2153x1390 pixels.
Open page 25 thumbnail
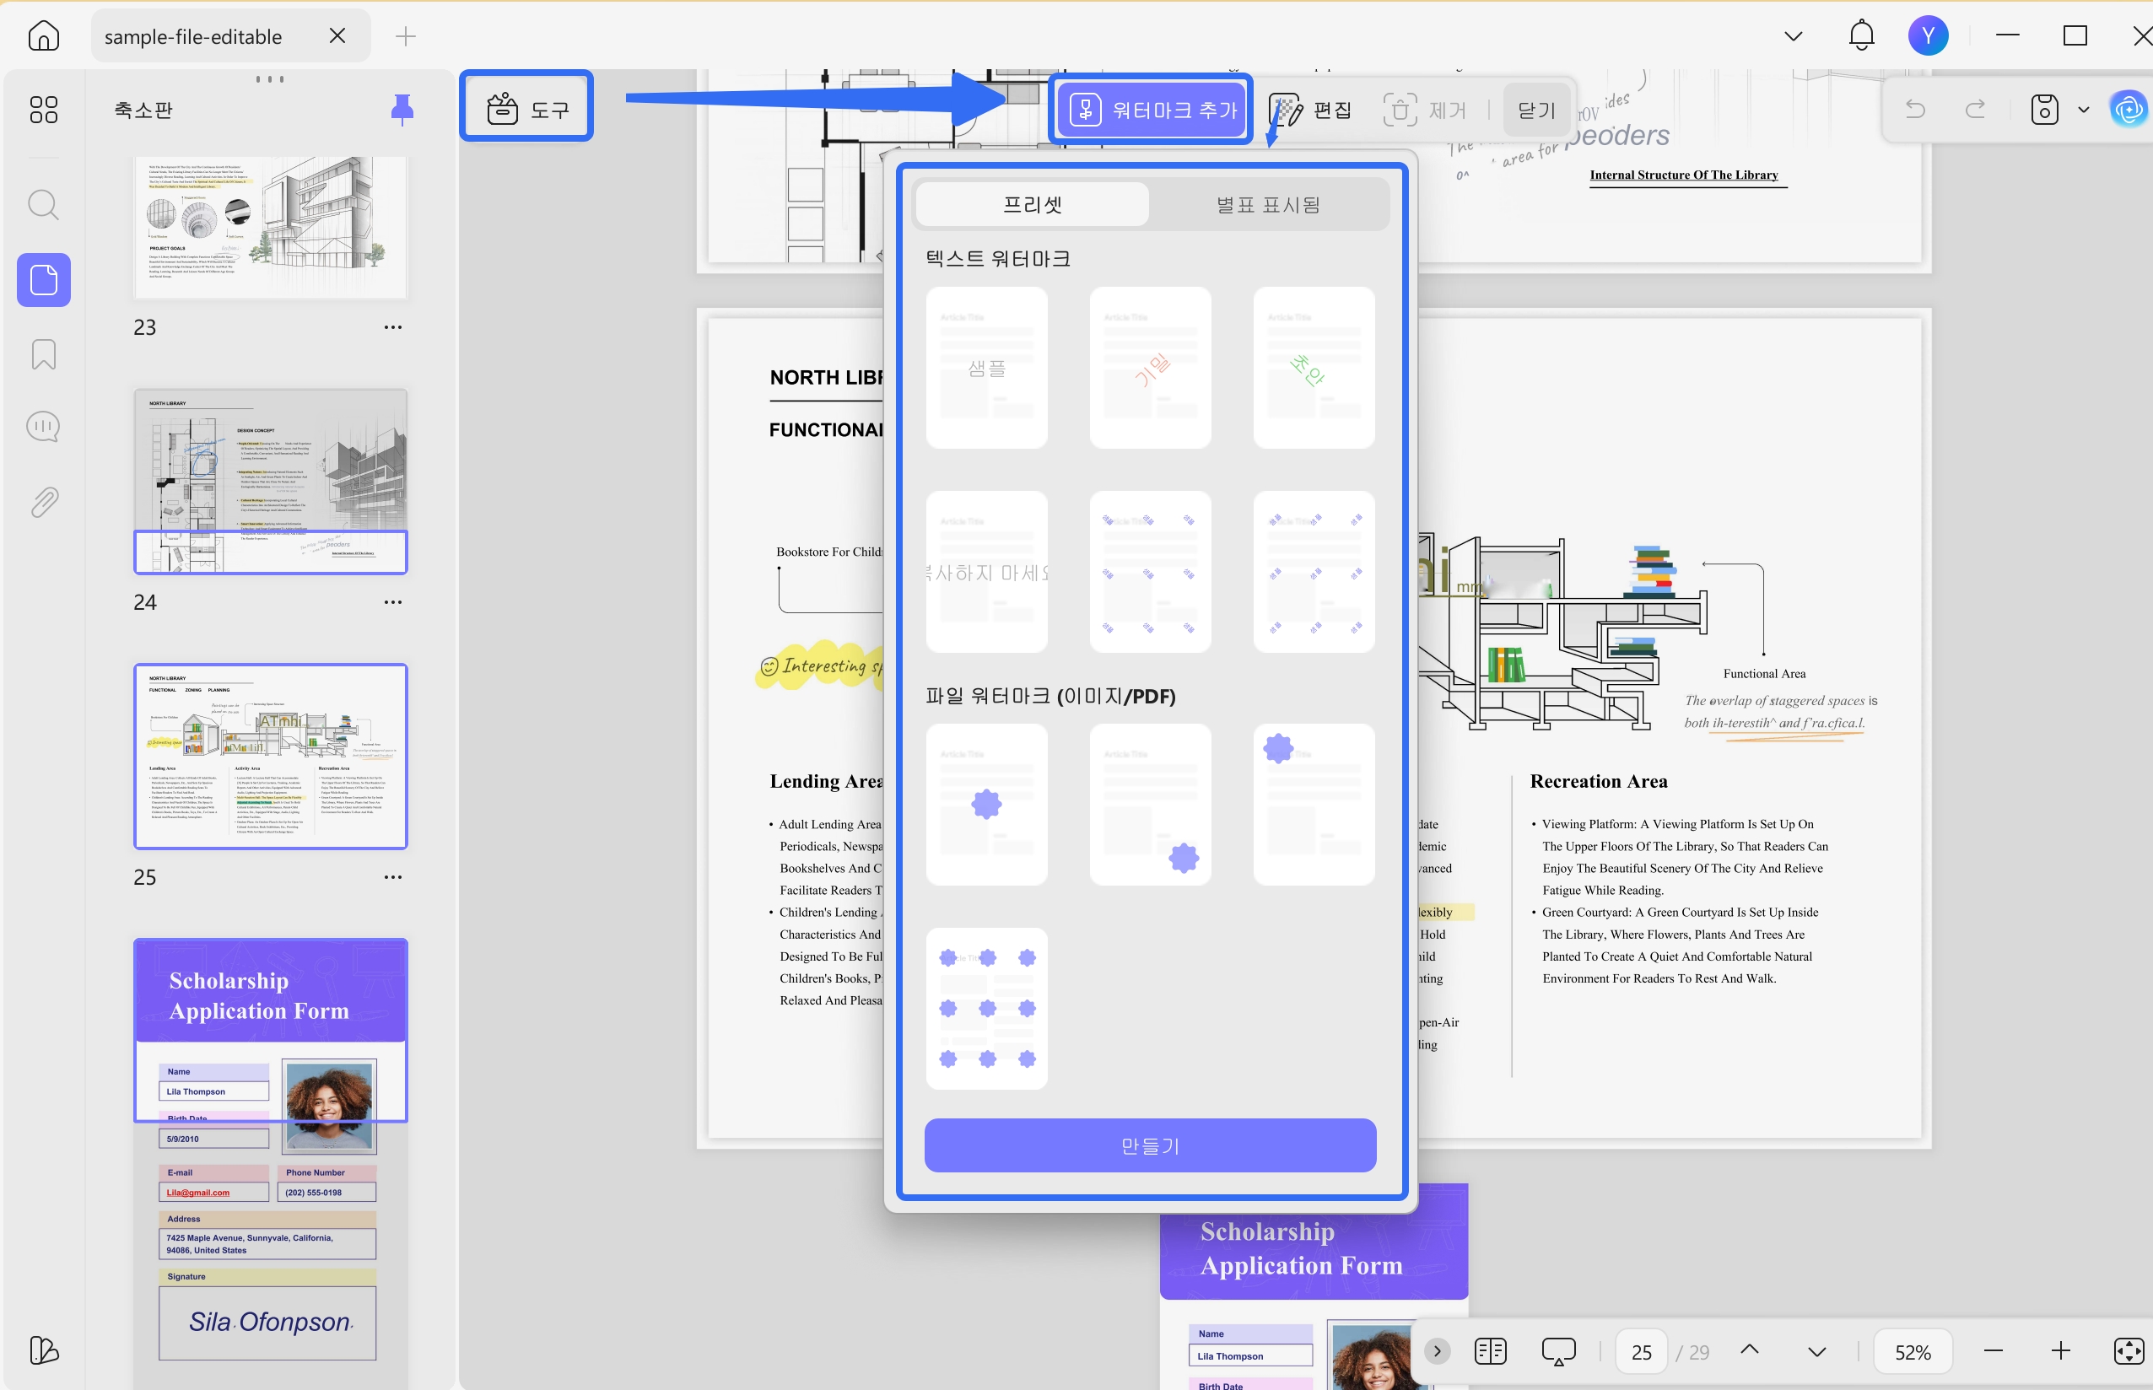(271, 757)
